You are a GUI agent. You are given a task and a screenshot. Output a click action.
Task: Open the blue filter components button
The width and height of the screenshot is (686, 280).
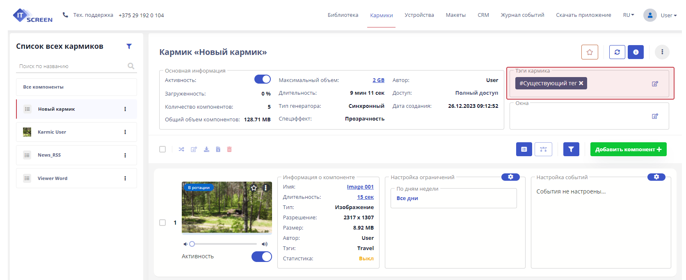(x=571, y=149)
